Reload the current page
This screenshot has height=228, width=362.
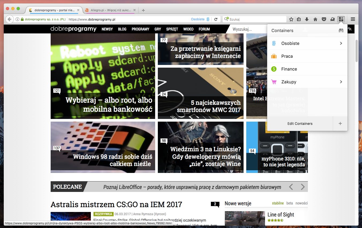pyautogui.click(x=216, y=19)
